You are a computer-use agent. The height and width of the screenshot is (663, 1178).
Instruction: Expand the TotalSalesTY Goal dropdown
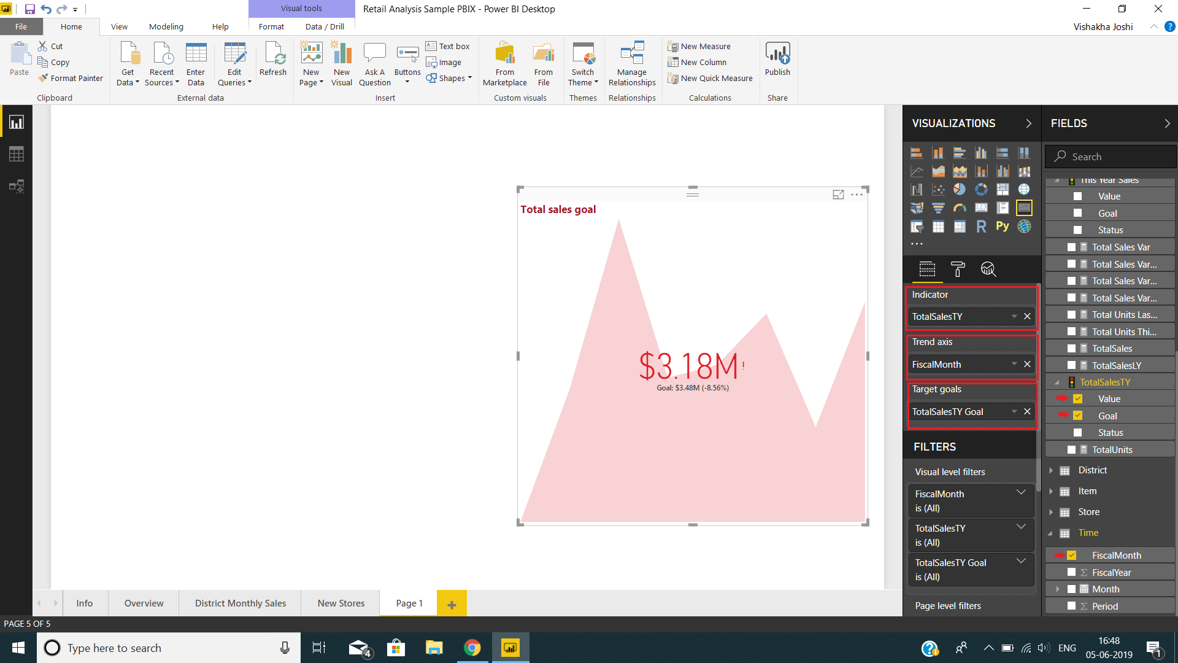(x=1015, y=411)
